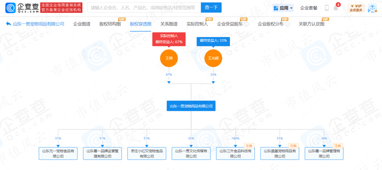
Task: Select the 股权穿透图 tab
Action: tap(141, 24)
